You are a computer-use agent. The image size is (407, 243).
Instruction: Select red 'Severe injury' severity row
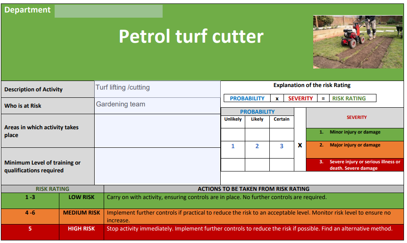click(x=355, y=165)
